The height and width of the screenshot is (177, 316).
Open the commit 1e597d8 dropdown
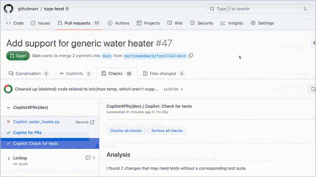pos(173,89)
